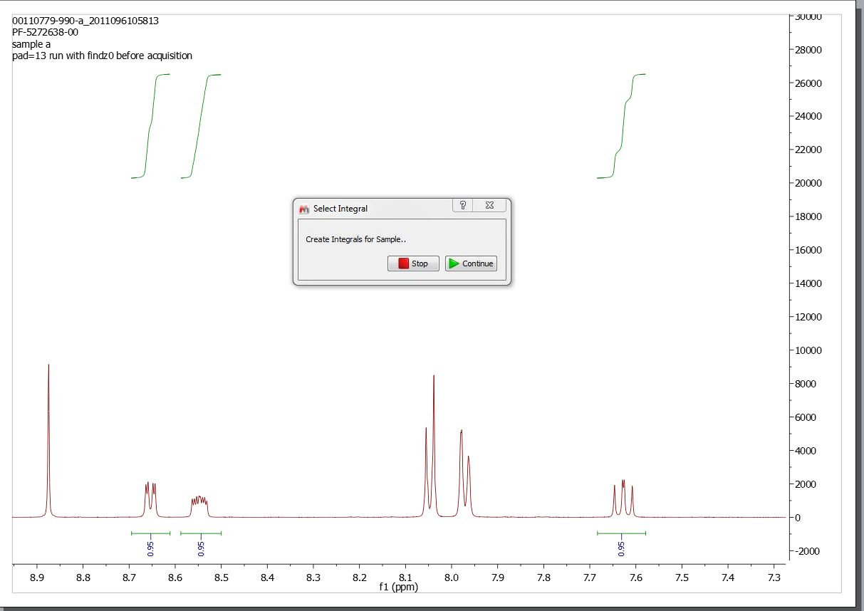Close the Select Integral dialog
This screenshot has height=611, width=864.
point(490,205)
